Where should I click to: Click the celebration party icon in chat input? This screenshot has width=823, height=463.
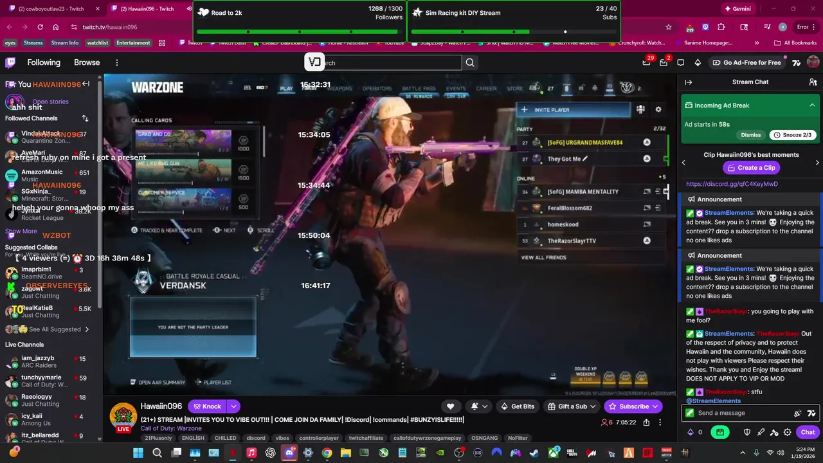tap(798, 413)
